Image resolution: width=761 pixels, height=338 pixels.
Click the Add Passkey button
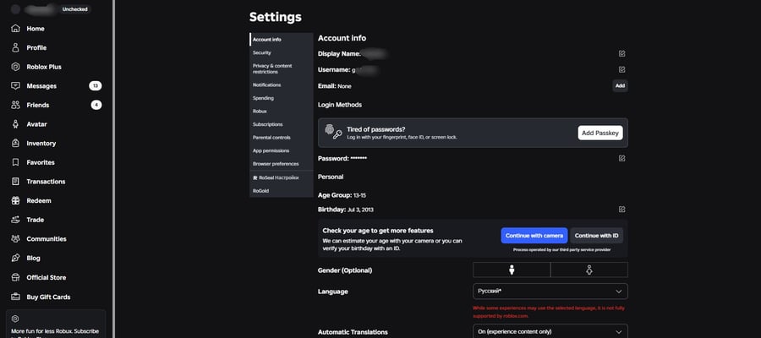tap(600, 133)
